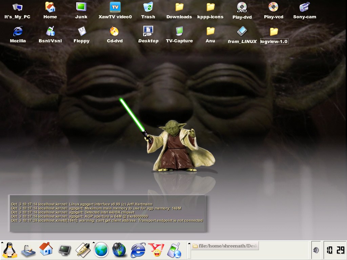Screen dimensions: 347x260
Task: Open the Yahoo messenger icon in panel
Action: click(156, 250)
